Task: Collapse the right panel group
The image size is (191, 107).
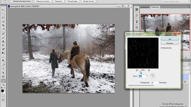Action: click(x=190, y=5)
